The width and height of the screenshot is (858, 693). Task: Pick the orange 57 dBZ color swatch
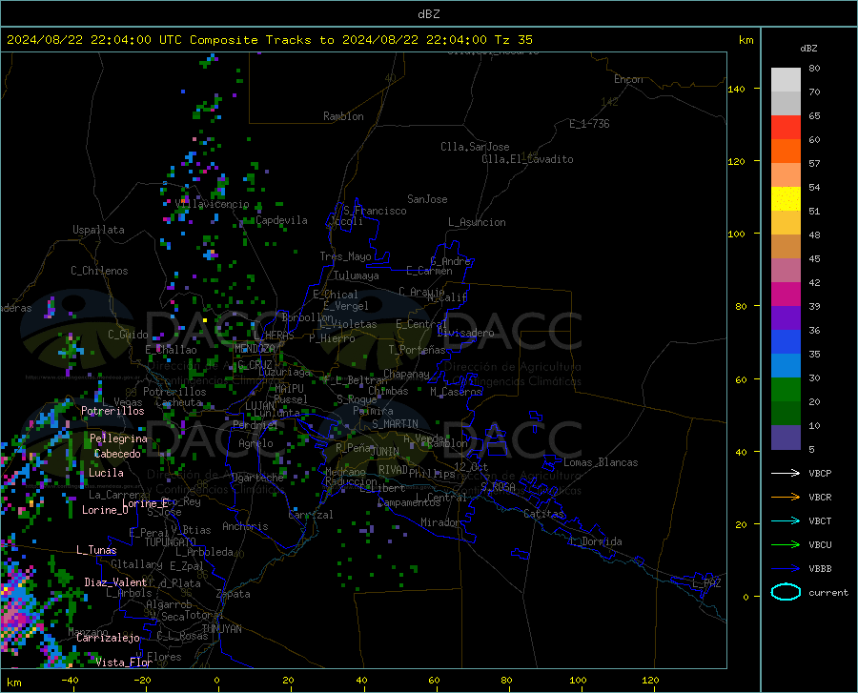coord(786,152)
